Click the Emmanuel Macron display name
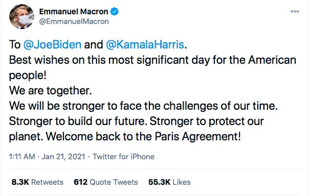The height and width of the screenshot is (196, 309). tap(74, 12)
